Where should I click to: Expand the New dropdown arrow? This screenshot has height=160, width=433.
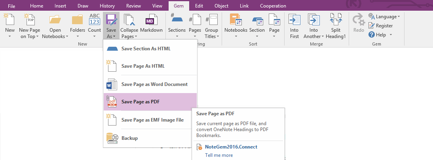click(9, 36)
